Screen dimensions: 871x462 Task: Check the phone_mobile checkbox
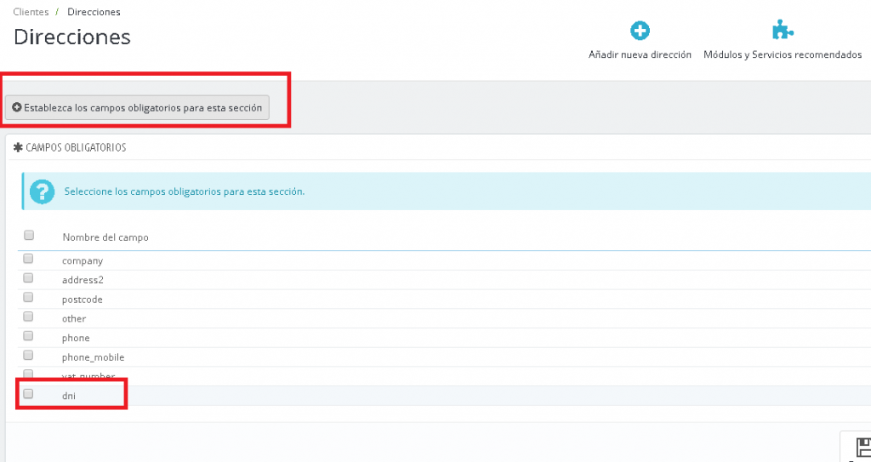[x=29, y=355]
